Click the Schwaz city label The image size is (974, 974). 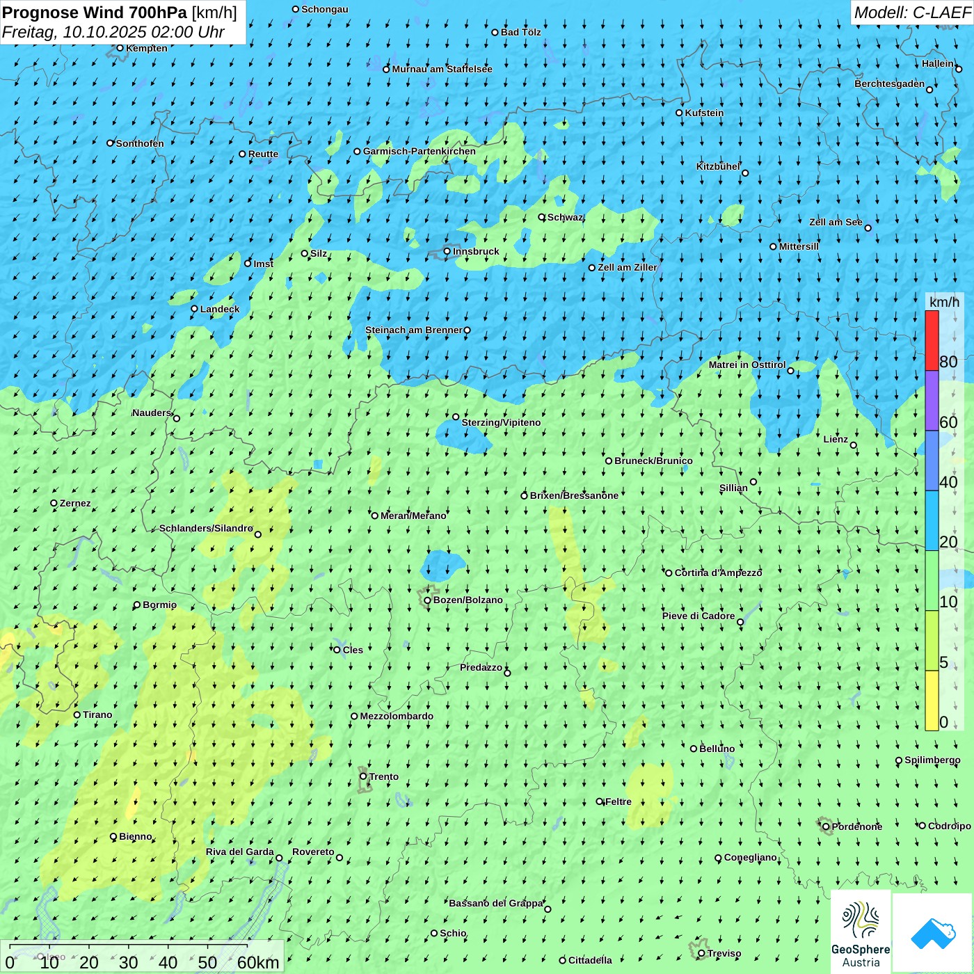[x=565, y=217]
